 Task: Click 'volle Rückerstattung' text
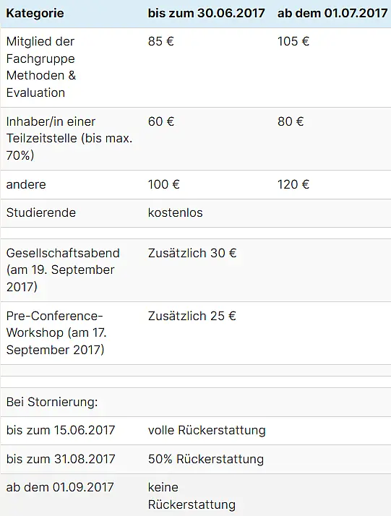[207, 430]
